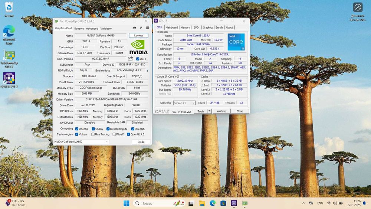
Task: Click the battery tray icon
Action: pos(341,203)
